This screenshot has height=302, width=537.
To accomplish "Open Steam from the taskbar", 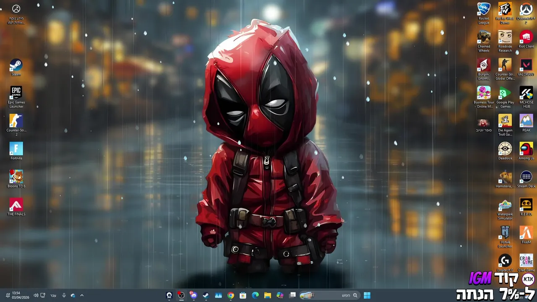I will click(x=206, y=295).
